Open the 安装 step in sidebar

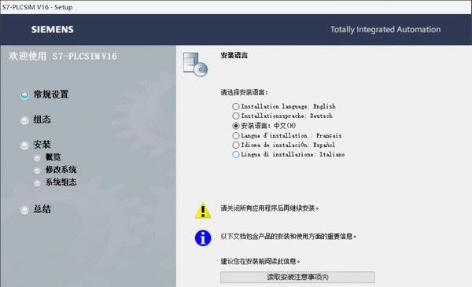pyautogui.click(x=42, y=145)
